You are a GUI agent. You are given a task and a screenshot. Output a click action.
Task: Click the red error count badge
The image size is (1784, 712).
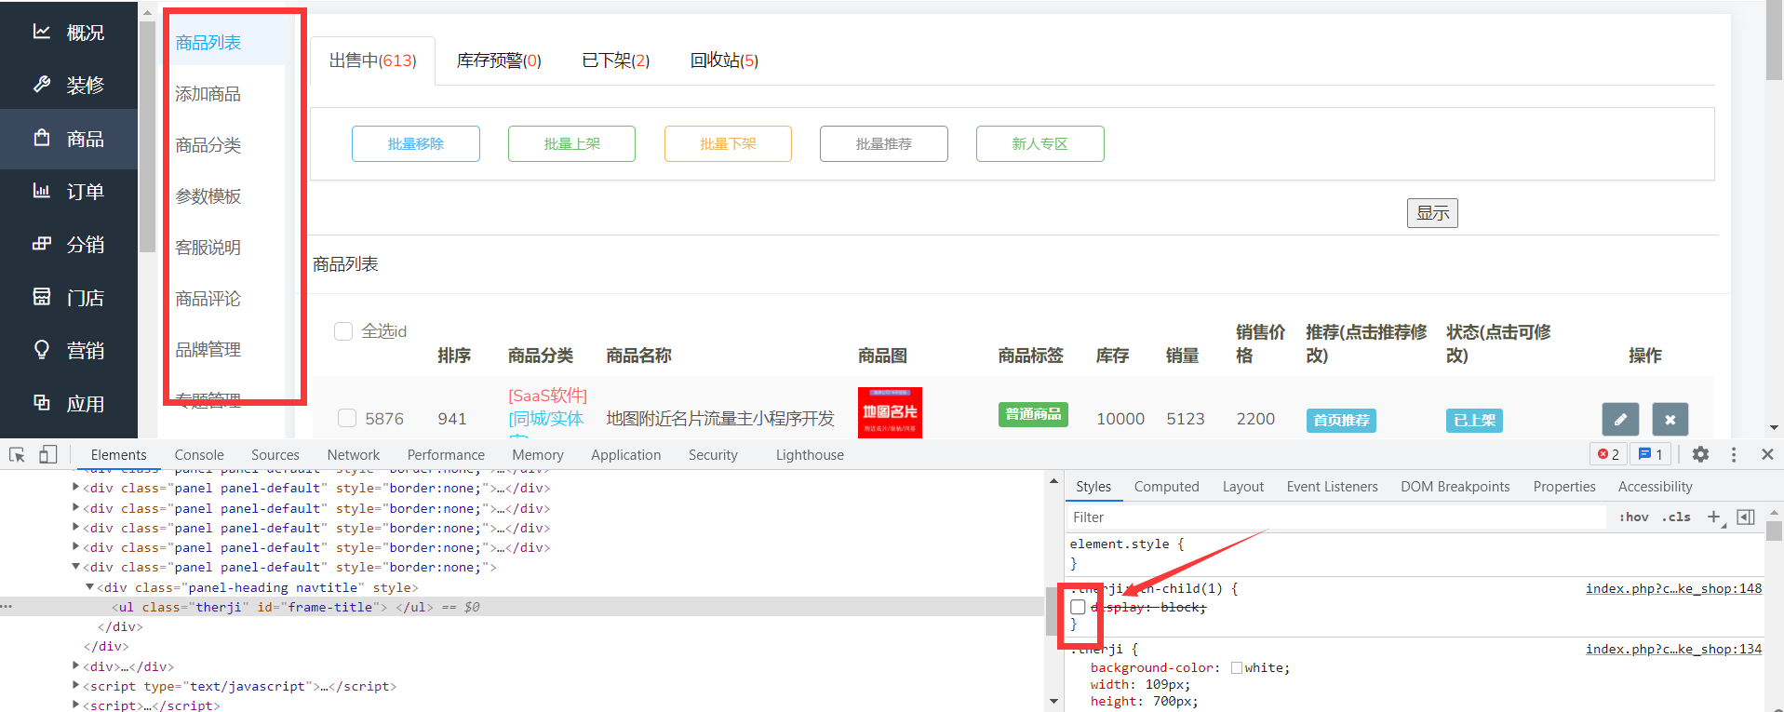pos(1608,454)
